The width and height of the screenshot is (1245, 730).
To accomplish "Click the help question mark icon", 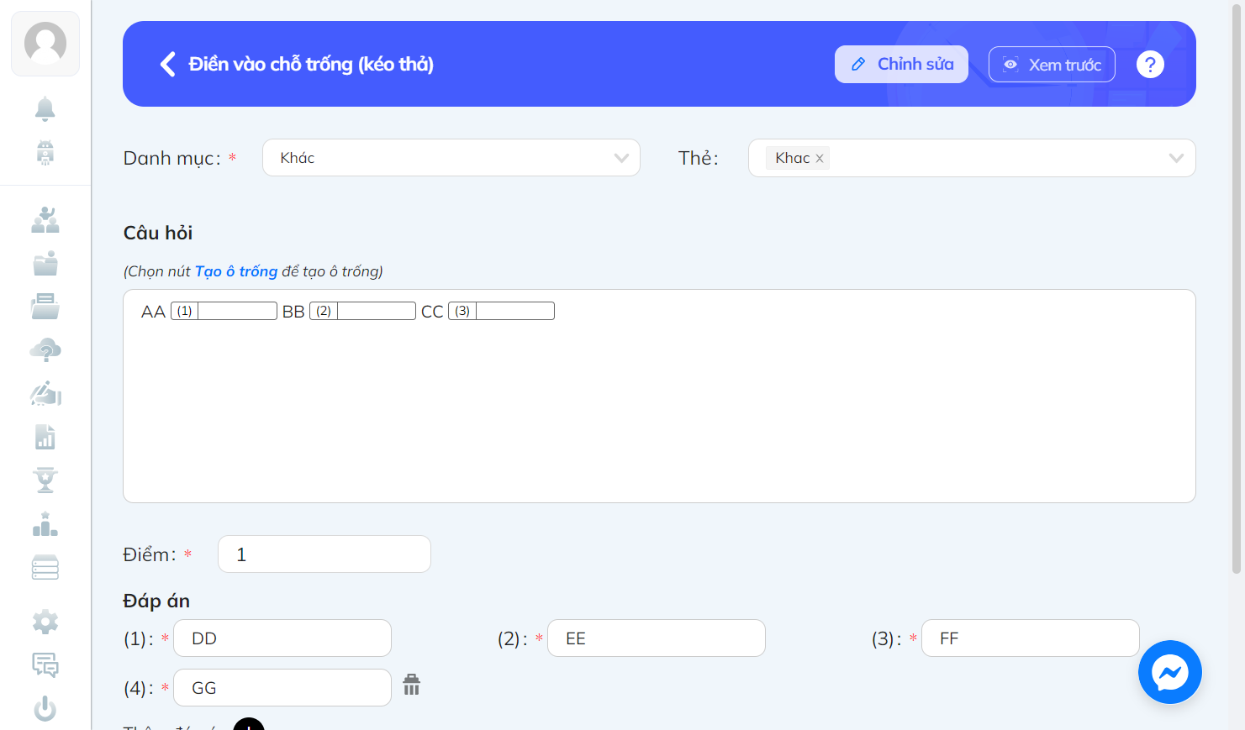I will pos(1150,64).
